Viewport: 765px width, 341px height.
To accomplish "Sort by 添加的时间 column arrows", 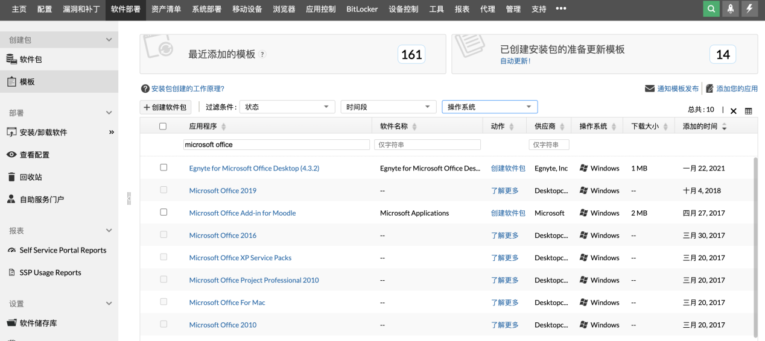I will (x=724, y=127).
